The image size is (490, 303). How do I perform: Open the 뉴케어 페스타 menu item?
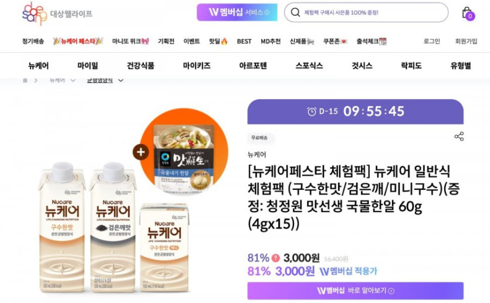pyautogui.click(x=78, y=41)
